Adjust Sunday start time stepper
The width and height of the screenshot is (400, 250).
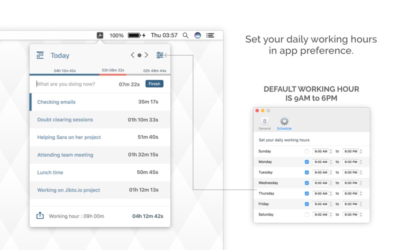click(x=331, y=151)
